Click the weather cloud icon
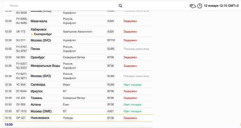Screen dimensions: 241x128 [192, 6]
